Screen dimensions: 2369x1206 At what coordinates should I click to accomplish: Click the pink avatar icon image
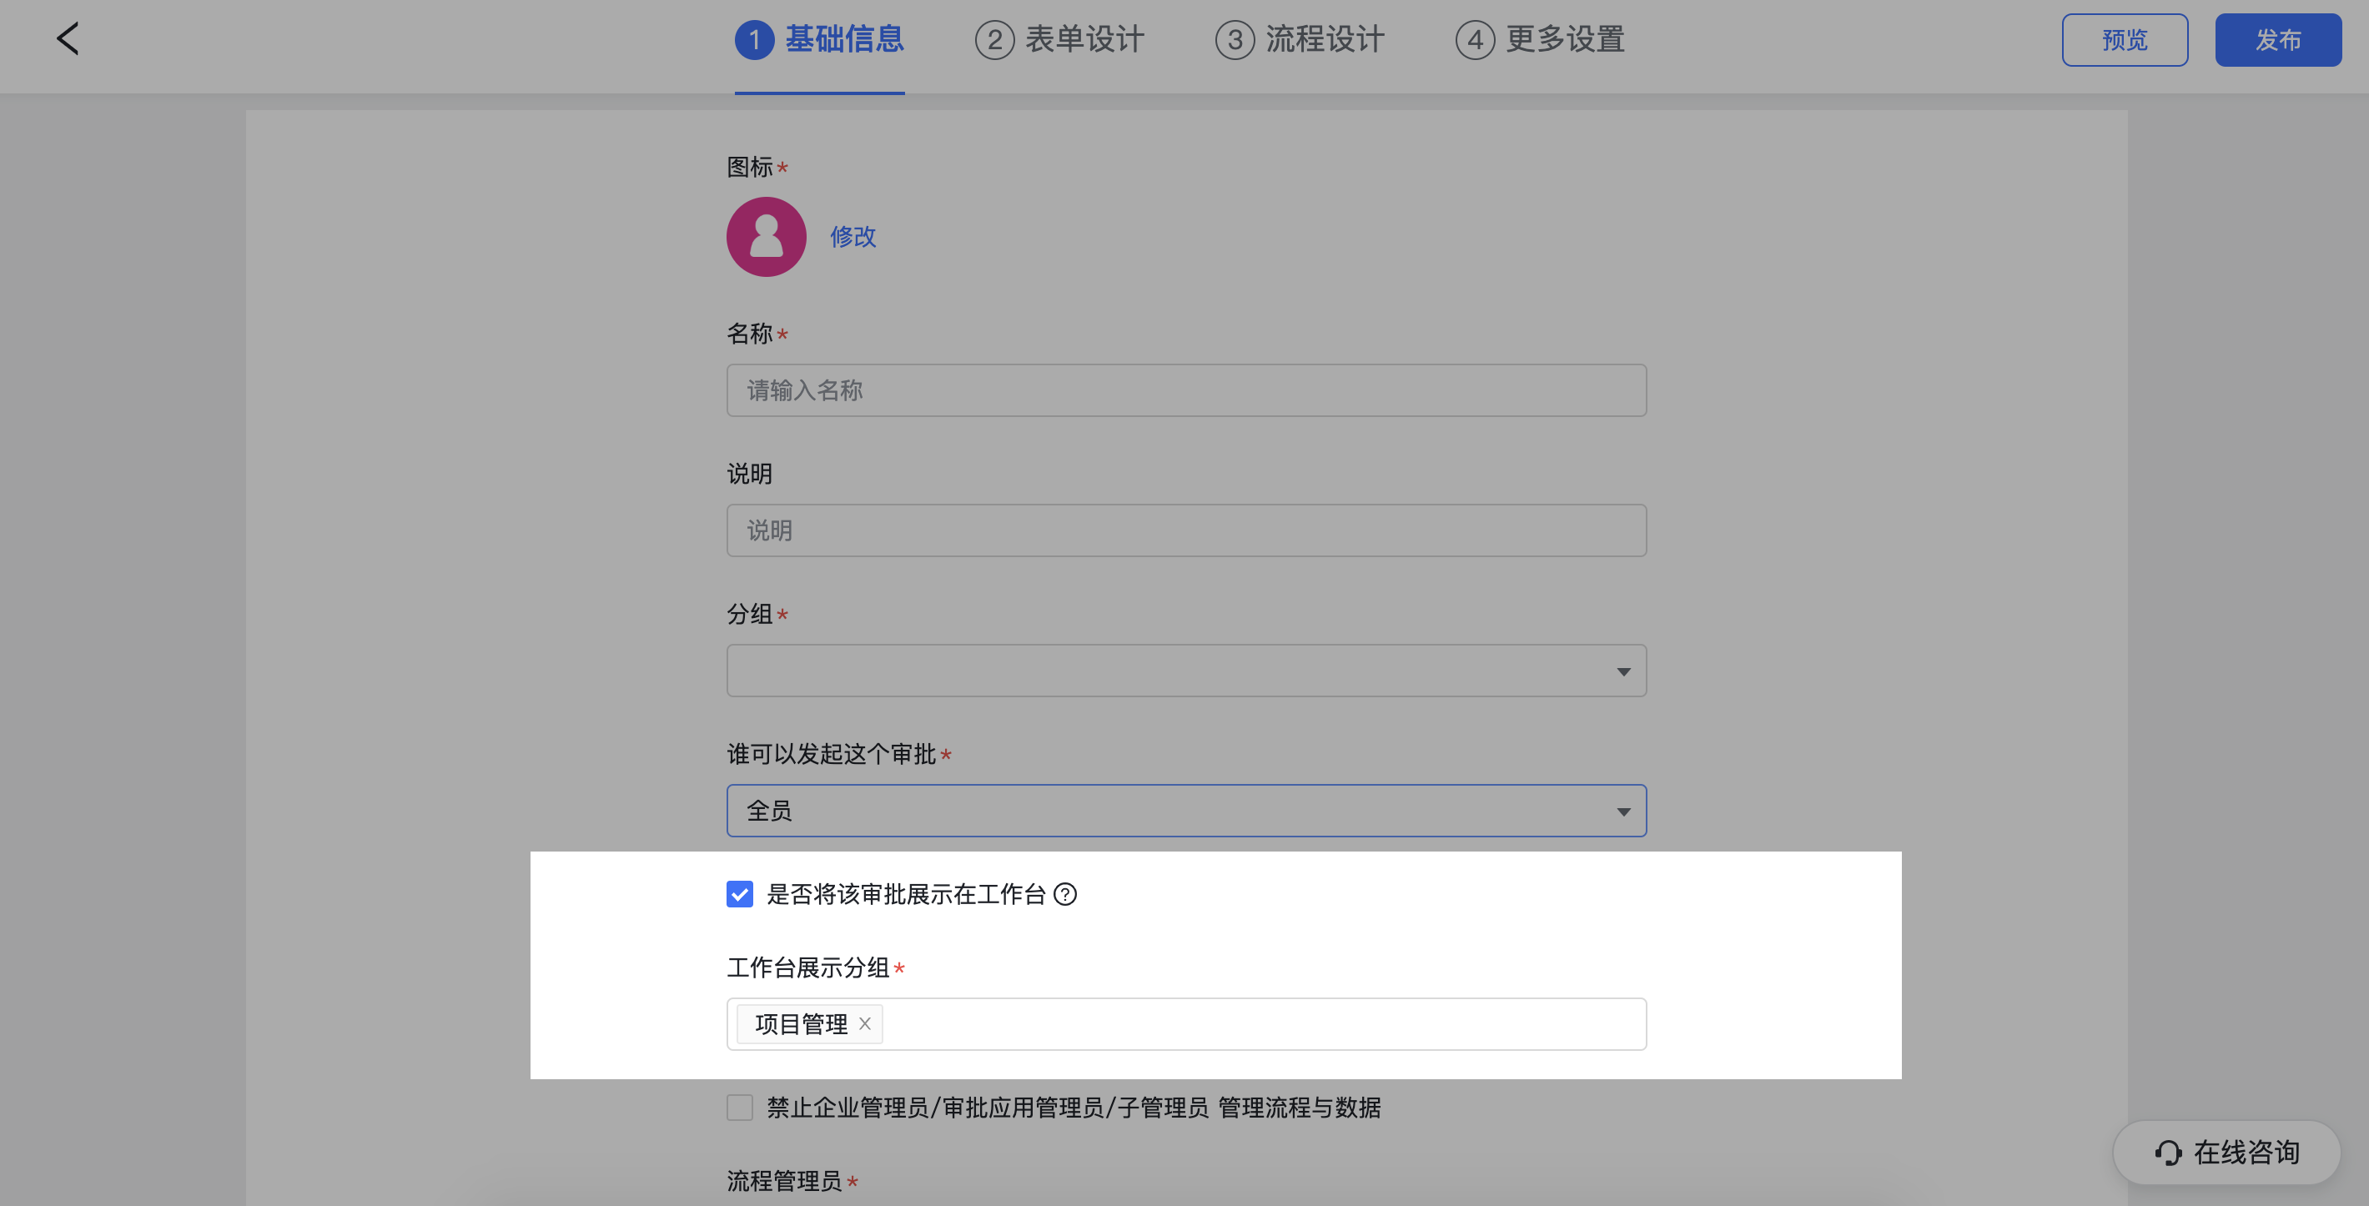pyautogui.click(x=766, y=237)
